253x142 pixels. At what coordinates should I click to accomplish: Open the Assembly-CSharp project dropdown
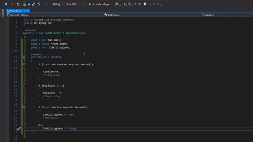click(55, 15)
